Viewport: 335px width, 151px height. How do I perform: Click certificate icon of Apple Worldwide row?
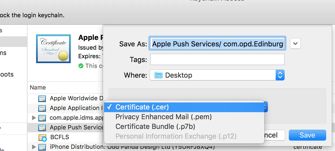(42, 98)
